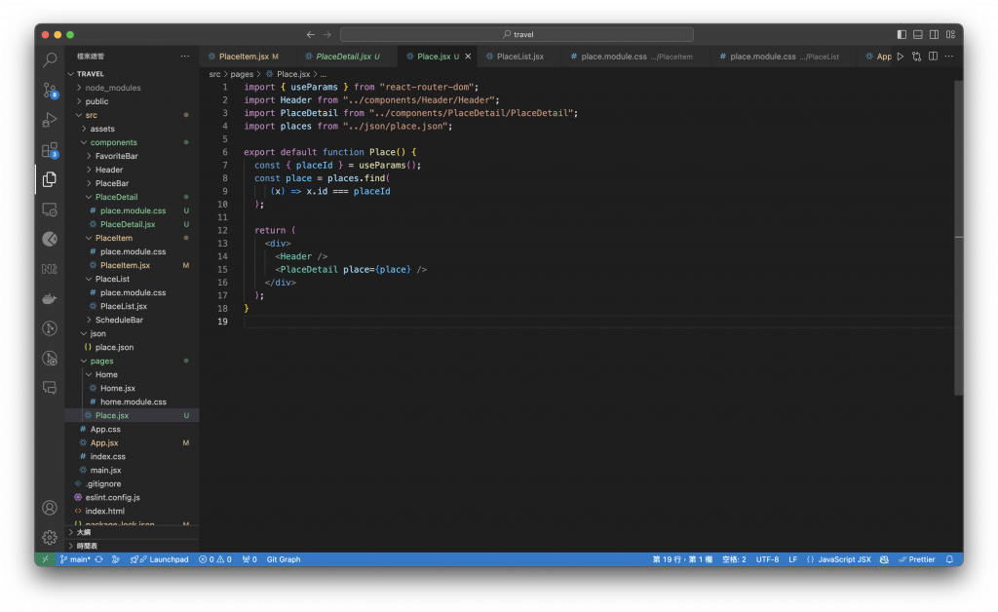Split the editor to the right
Image resolution: width=998 pixels, height=612 pixels.
933,56
